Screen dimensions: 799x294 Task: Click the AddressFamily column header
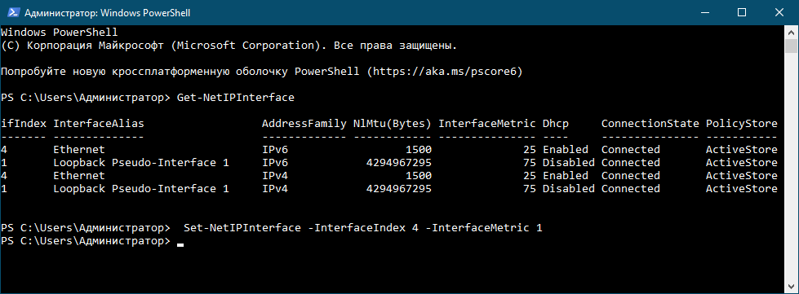coord(304,124)
